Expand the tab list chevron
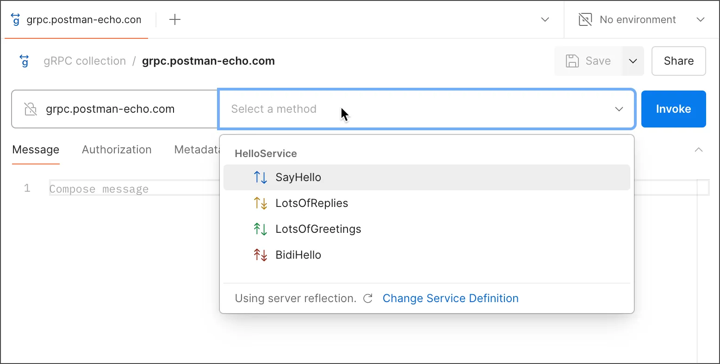 point(545,19)
